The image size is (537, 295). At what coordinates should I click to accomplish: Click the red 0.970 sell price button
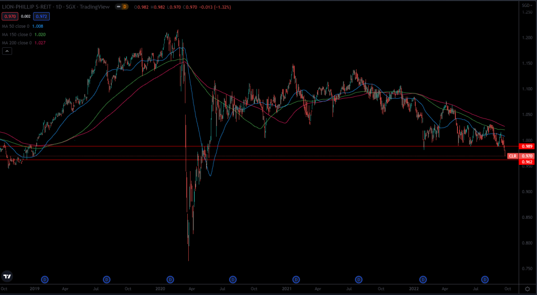10,16
